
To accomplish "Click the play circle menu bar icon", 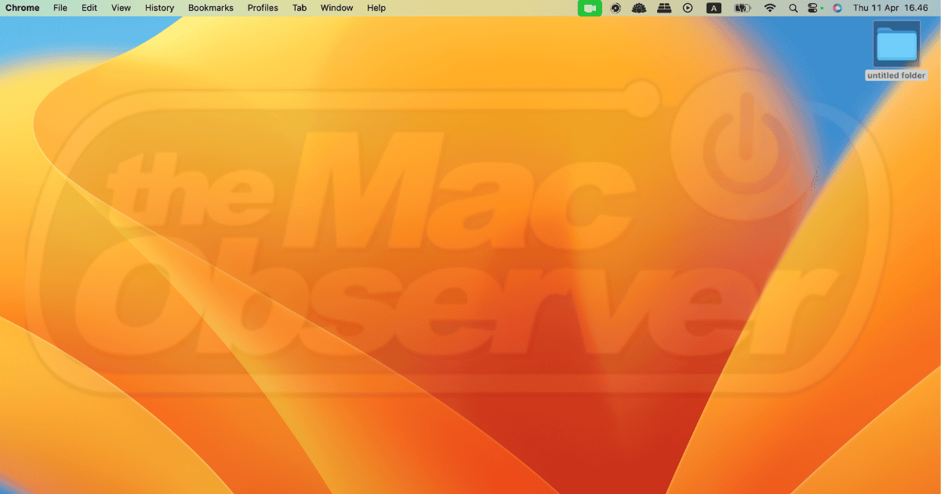I will point(688,8).
